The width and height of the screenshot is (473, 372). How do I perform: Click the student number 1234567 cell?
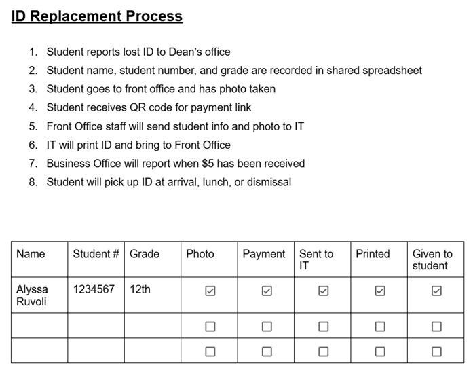pos(94,289)
